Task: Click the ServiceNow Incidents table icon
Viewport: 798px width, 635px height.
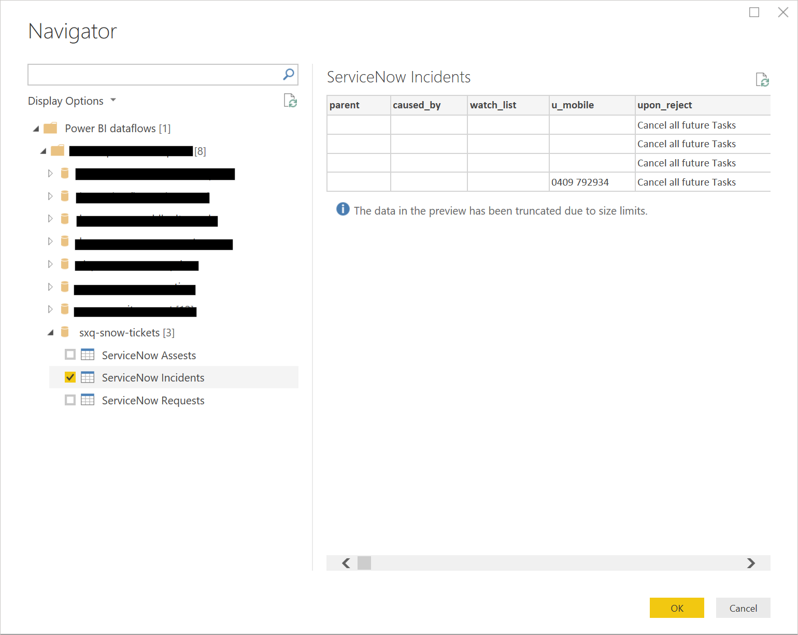Action: pyautogui.click(x=88, y=377)
